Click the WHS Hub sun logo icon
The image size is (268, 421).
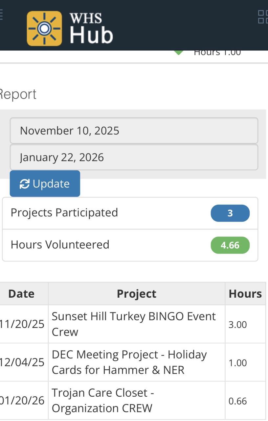point(44,28)
